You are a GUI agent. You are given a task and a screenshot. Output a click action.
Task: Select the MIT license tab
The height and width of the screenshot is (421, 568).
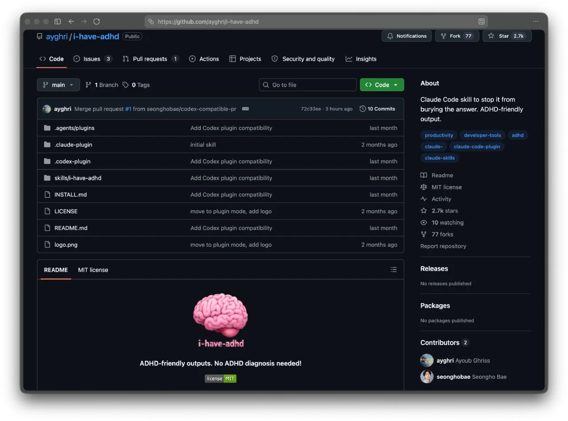[93, 270]
